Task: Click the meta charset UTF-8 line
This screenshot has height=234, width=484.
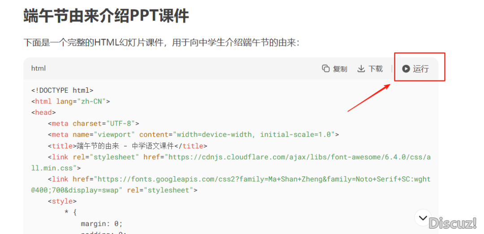Action: [x=94, y=123]
